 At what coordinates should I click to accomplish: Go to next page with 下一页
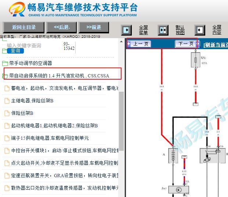click(x=187, y=44)
